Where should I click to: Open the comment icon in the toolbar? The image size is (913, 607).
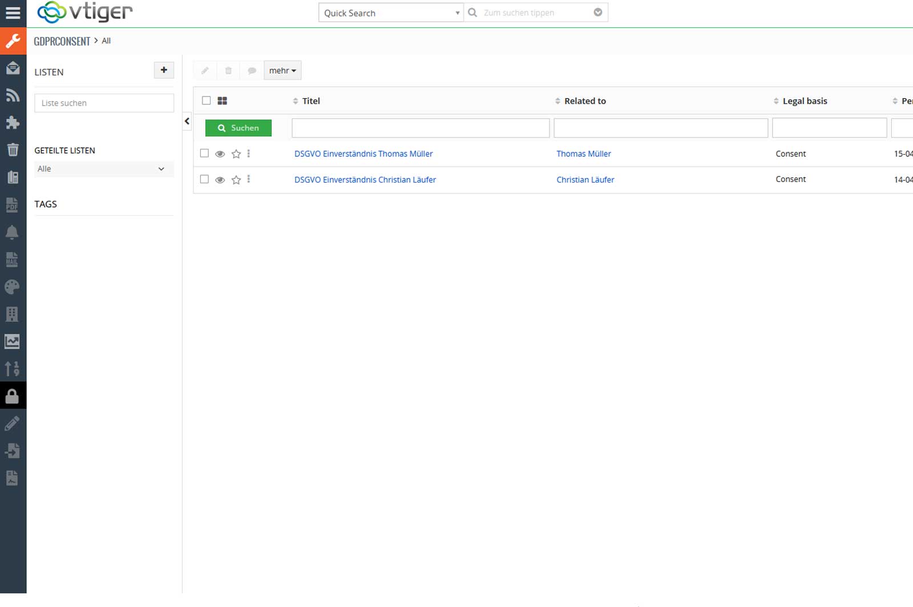(252, 71)
